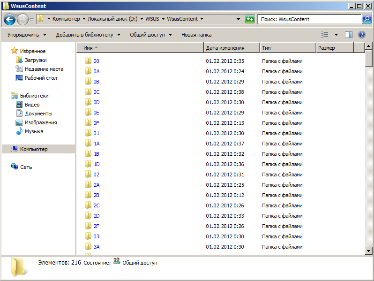Click the vertical scrollbar down arrow
The image size is (374, 281).
coord(369,251)
